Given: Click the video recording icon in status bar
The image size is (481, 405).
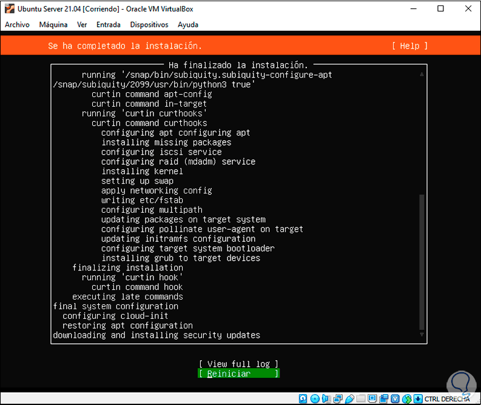Looking at the screenshot, I should pyautogui.click(x=383, y=398).
